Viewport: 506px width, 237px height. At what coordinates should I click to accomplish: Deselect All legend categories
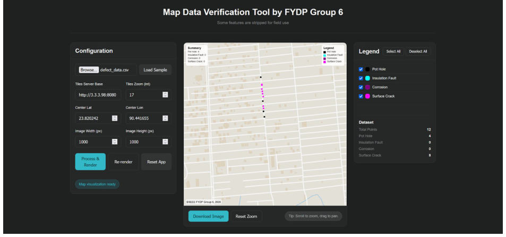coord(418,51)
